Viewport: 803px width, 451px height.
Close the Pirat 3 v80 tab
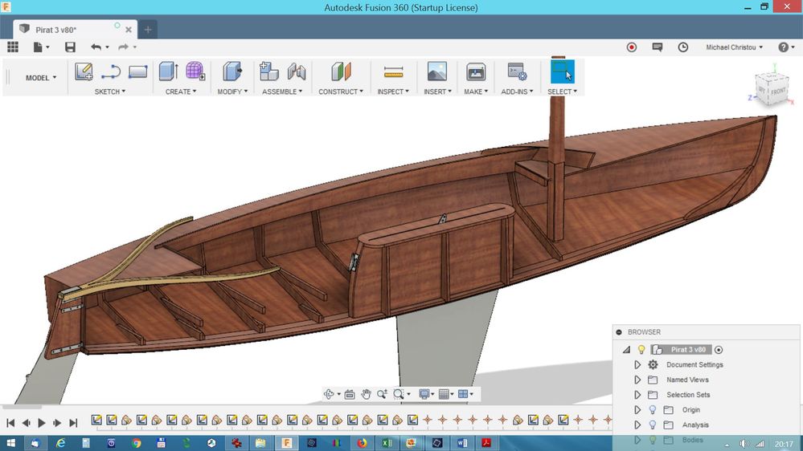click(129, 30)
